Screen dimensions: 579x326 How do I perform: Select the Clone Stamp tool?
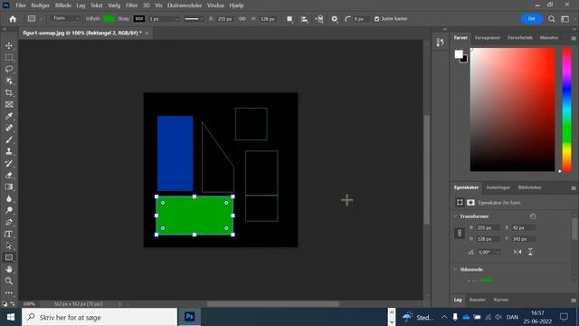pos(9,151)
